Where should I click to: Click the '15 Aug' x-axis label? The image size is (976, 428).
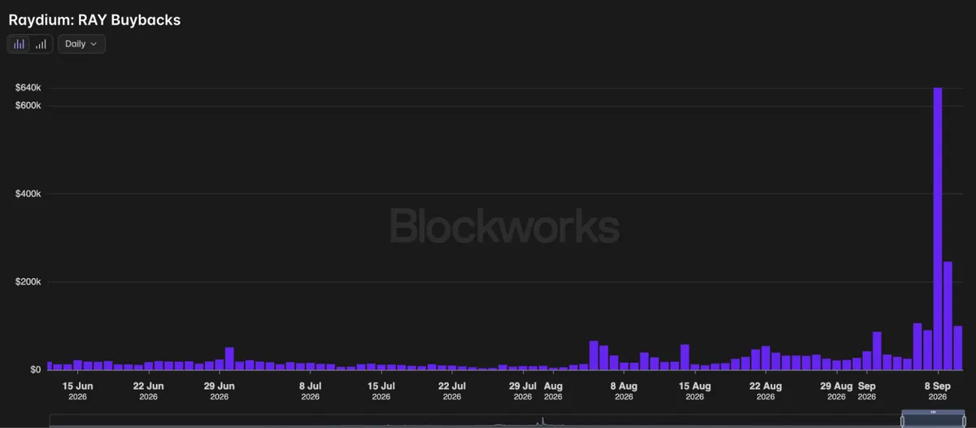click(x=695, y=386)
